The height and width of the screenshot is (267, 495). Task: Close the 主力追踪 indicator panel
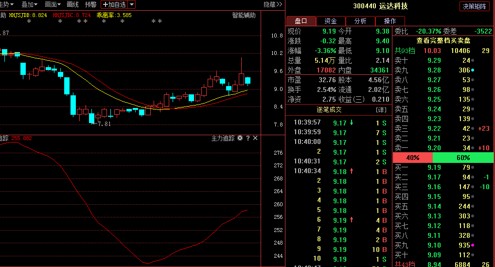[x=255, y=139]
